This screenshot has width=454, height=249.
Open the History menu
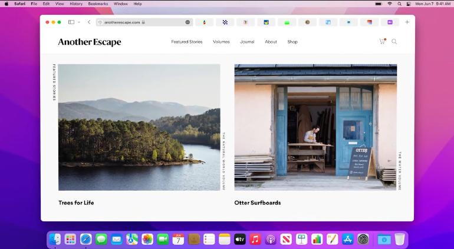pos(76,4)
